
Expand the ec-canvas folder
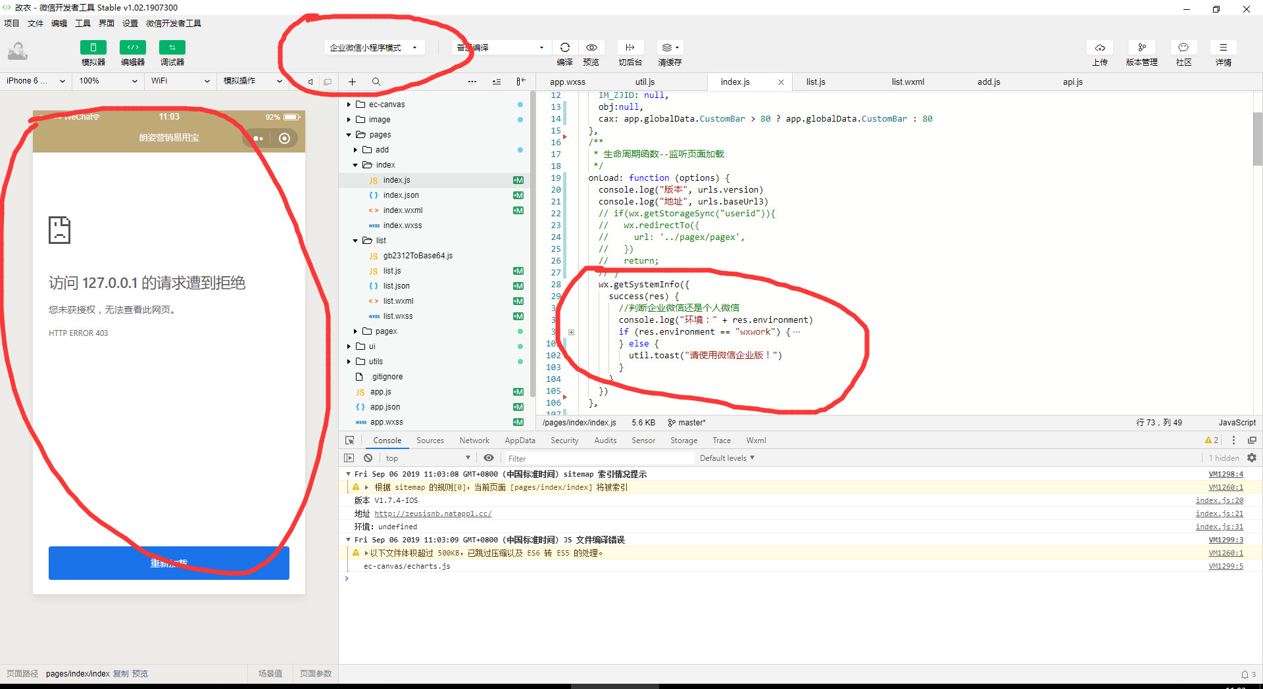pos(349,105)
